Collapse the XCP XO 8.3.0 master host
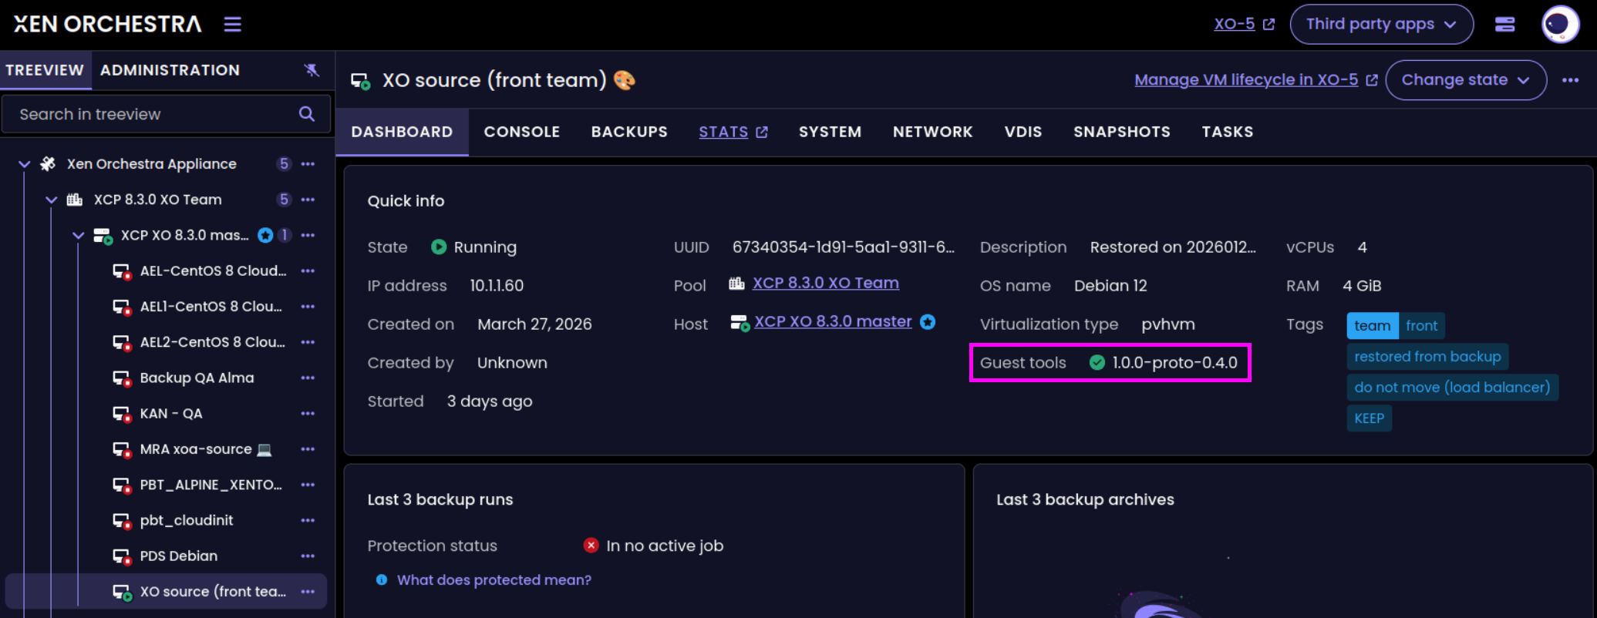Screen dimensions: 1597x618 click(78, 235)
